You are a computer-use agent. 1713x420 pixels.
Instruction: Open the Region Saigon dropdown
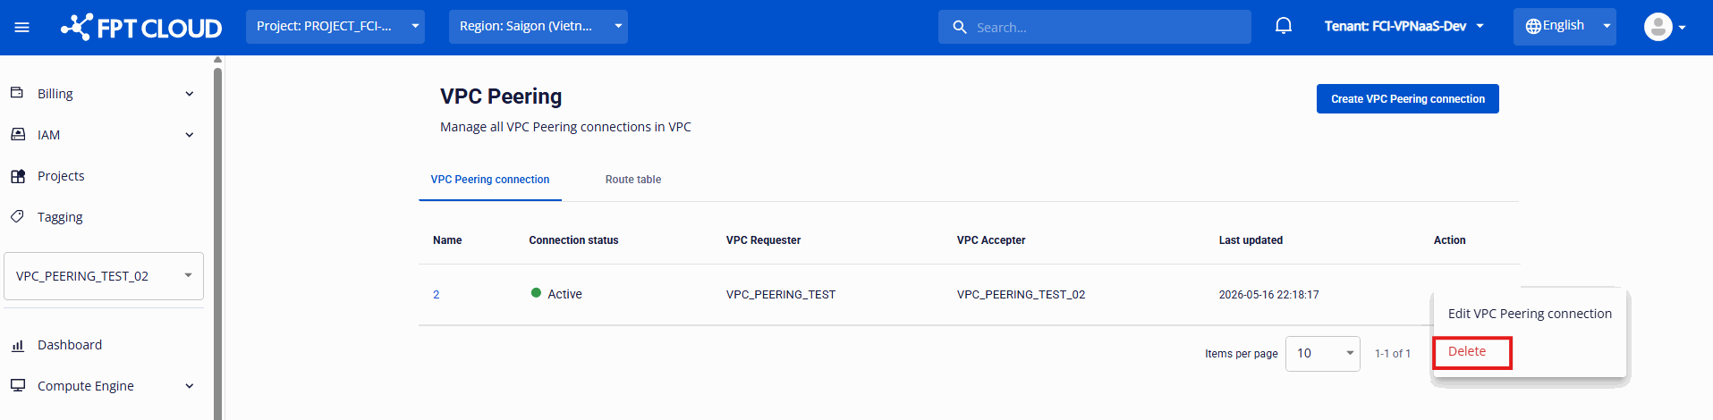[538, 27]
